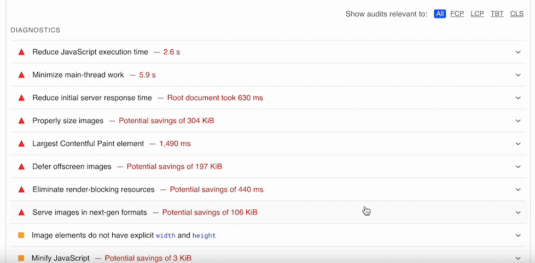535x263 pixels.
Task: Filter audits by FCP
Action: pyautogui.click(x=457, y=14)
